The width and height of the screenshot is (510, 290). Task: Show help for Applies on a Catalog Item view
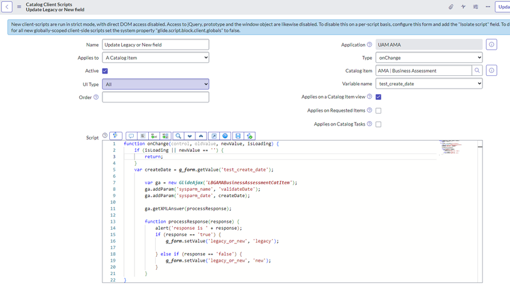pos(369,97)
